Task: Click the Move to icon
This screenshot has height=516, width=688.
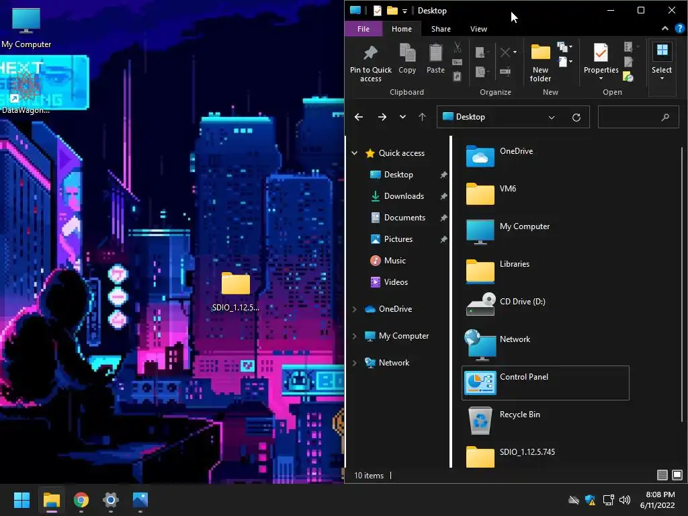Action: (482, 52)
